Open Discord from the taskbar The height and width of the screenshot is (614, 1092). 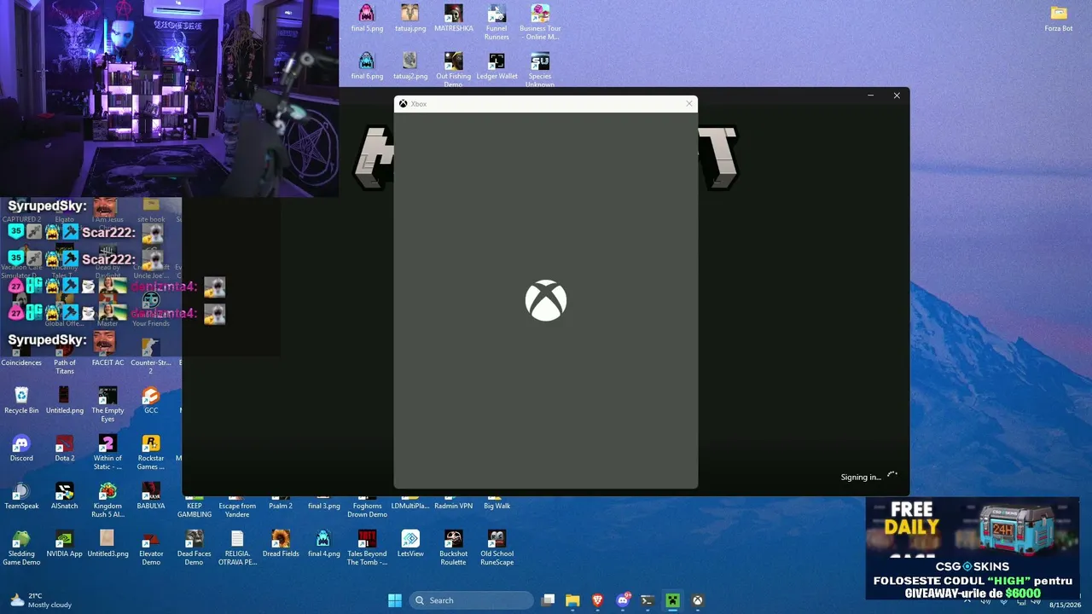coord(623,600)
